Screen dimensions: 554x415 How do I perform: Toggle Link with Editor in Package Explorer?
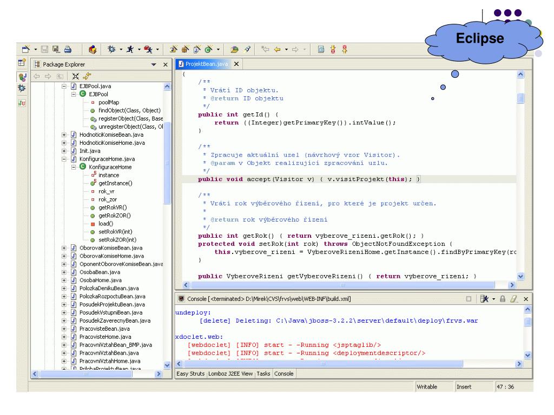click(87, 76)
